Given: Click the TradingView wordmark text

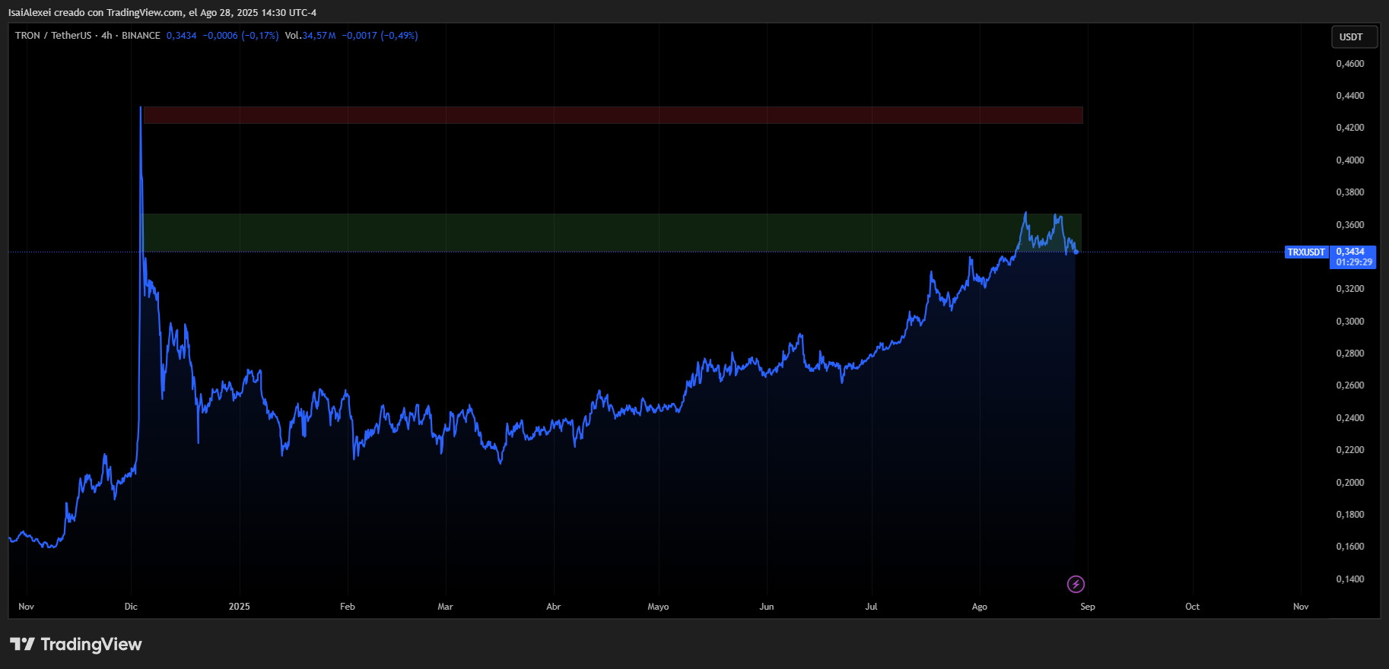Looking at the screenshot, I should [x=91, y=645].
